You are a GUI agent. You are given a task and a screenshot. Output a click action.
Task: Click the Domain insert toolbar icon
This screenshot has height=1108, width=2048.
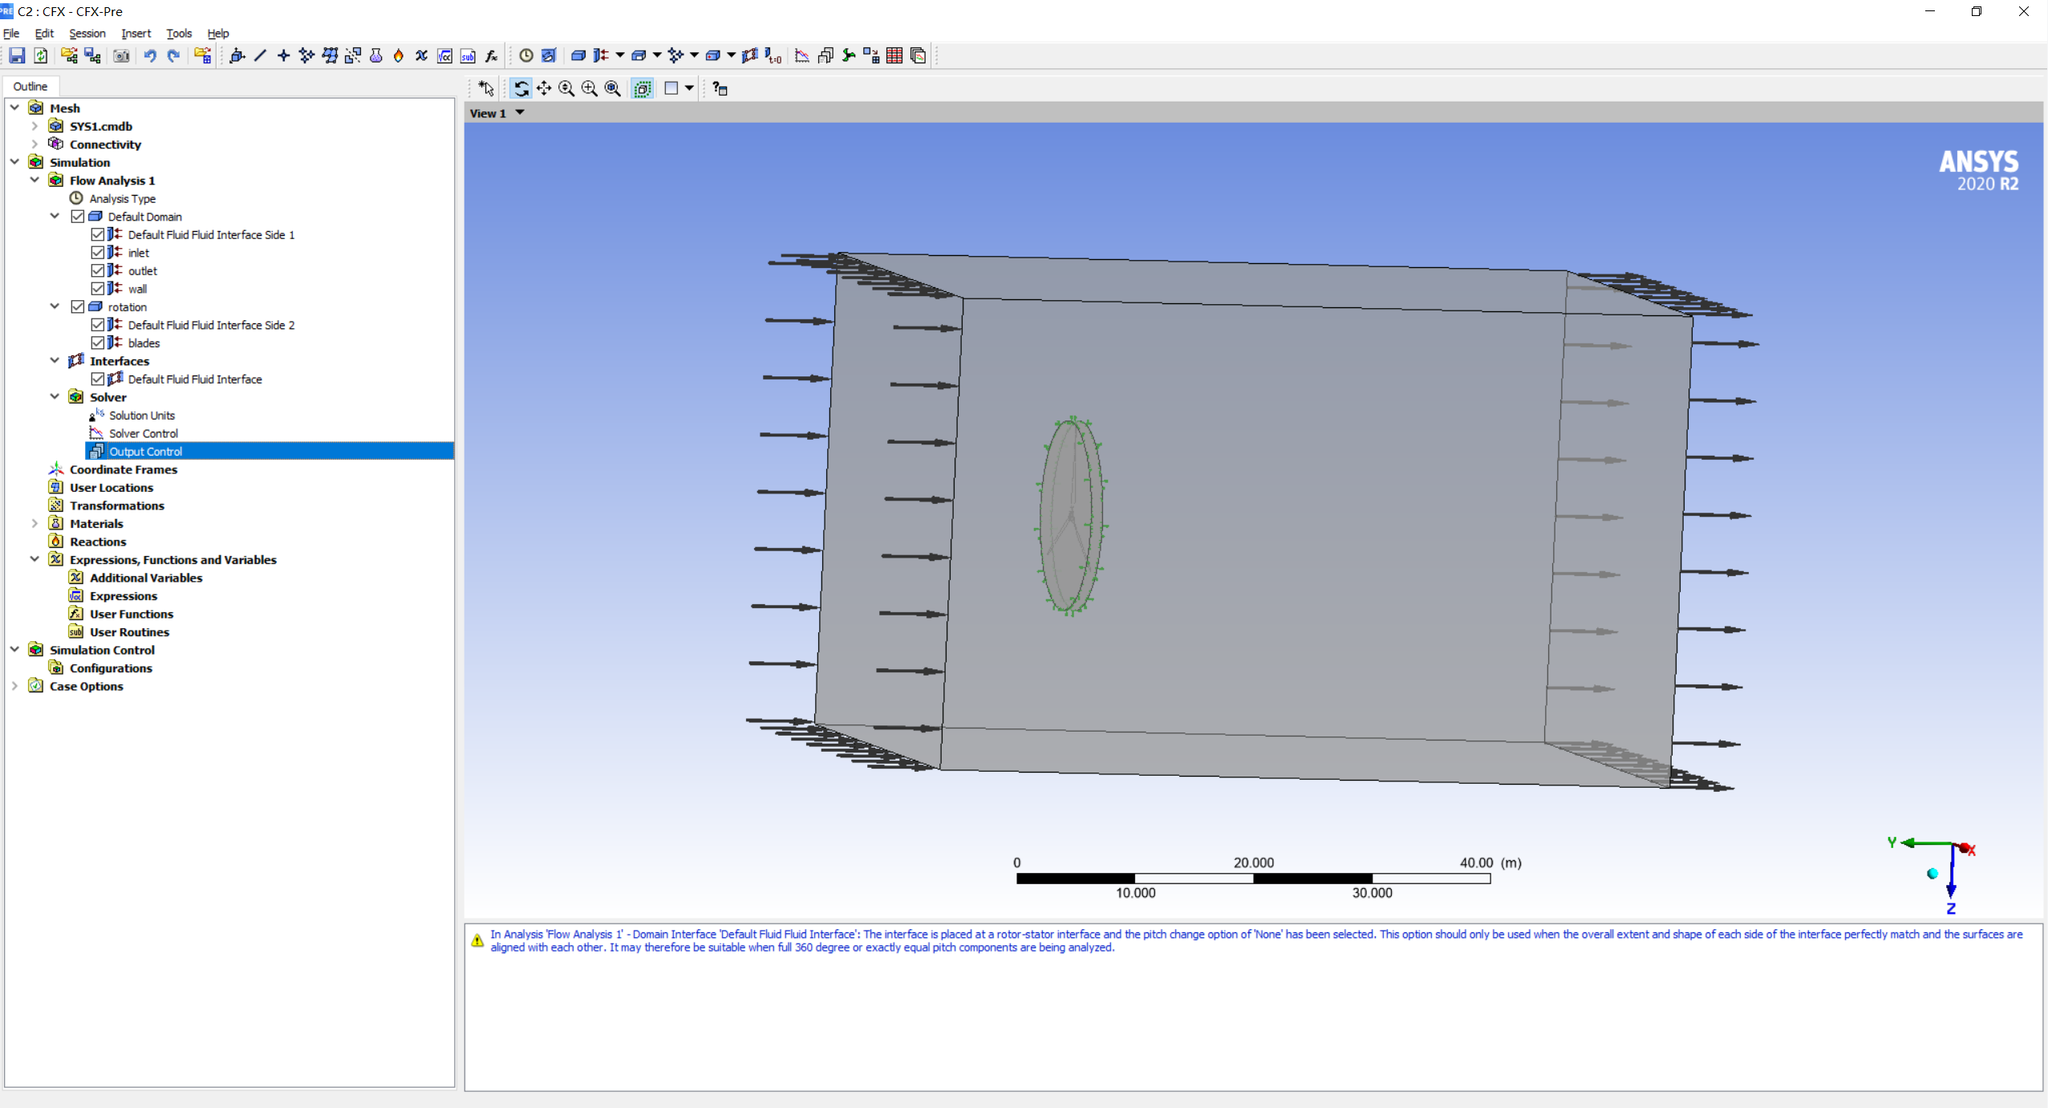pyautogui.click(x=578, y=55)
